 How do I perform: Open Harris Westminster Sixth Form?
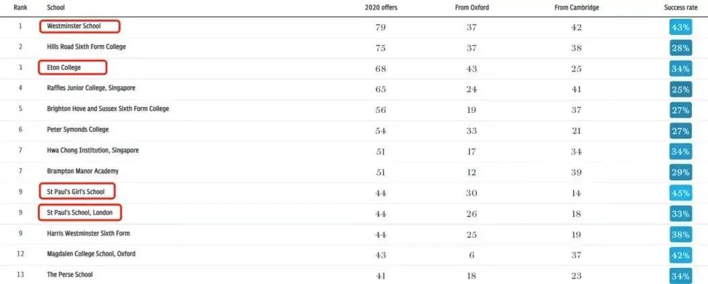(88, 233)
